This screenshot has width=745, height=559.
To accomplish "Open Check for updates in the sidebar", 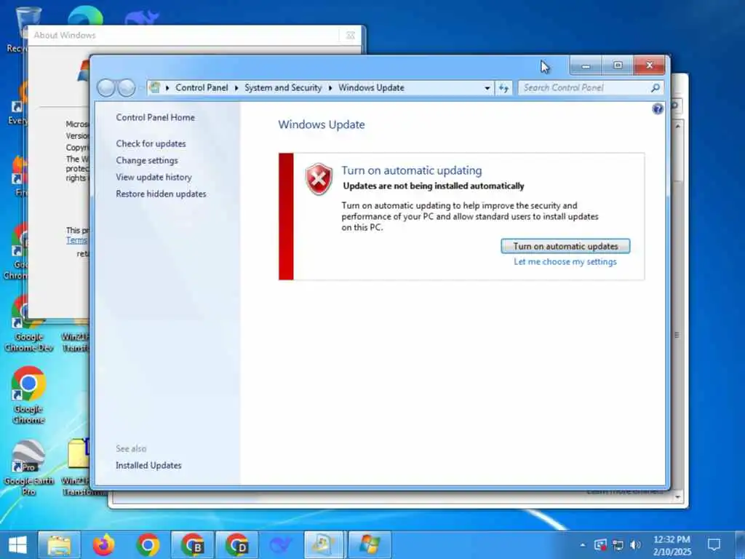I will coord(151,143).
